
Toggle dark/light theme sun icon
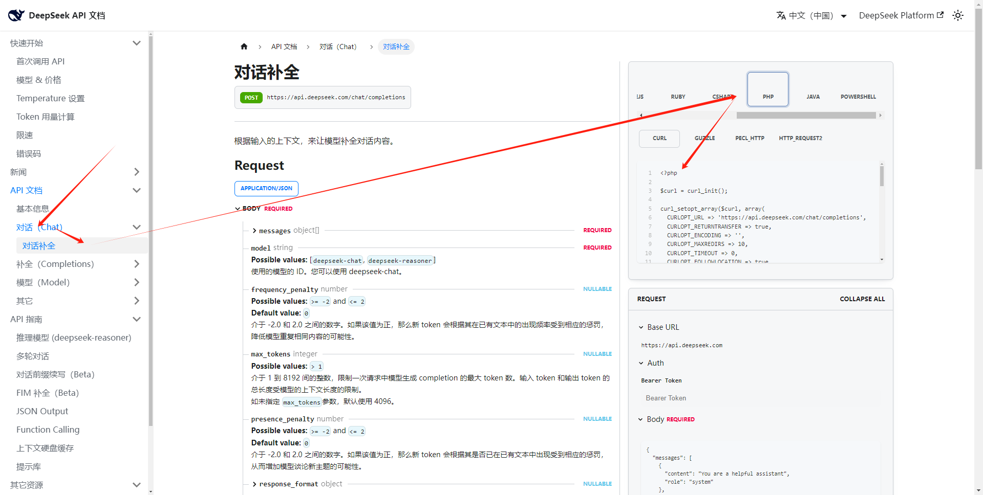[958, 15]
